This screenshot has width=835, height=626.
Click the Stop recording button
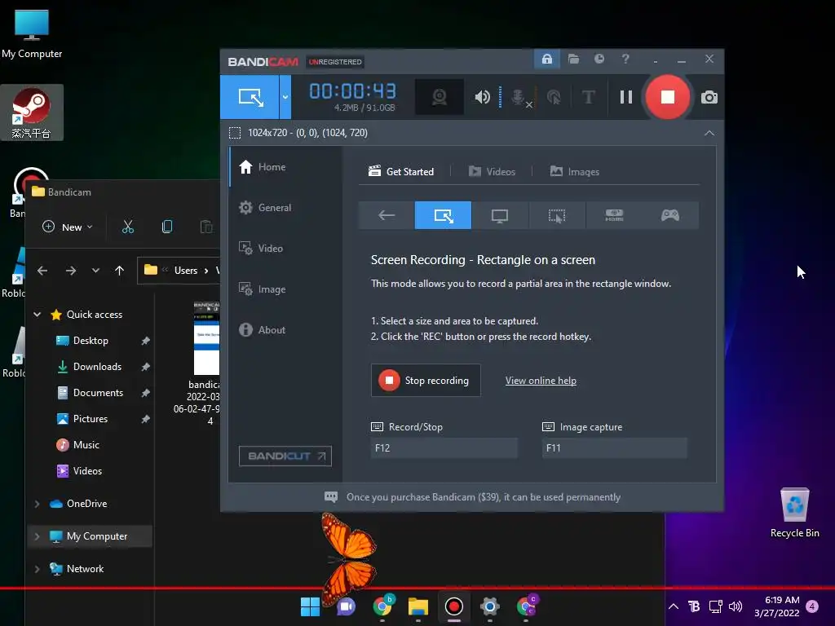point(426,381)
